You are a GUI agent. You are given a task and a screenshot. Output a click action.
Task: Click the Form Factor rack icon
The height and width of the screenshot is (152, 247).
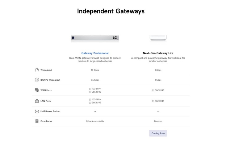(x=37, y=121)
